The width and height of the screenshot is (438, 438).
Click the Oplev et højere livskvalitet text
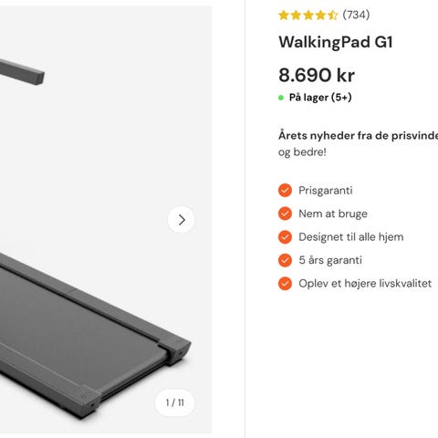pos(365,284)
